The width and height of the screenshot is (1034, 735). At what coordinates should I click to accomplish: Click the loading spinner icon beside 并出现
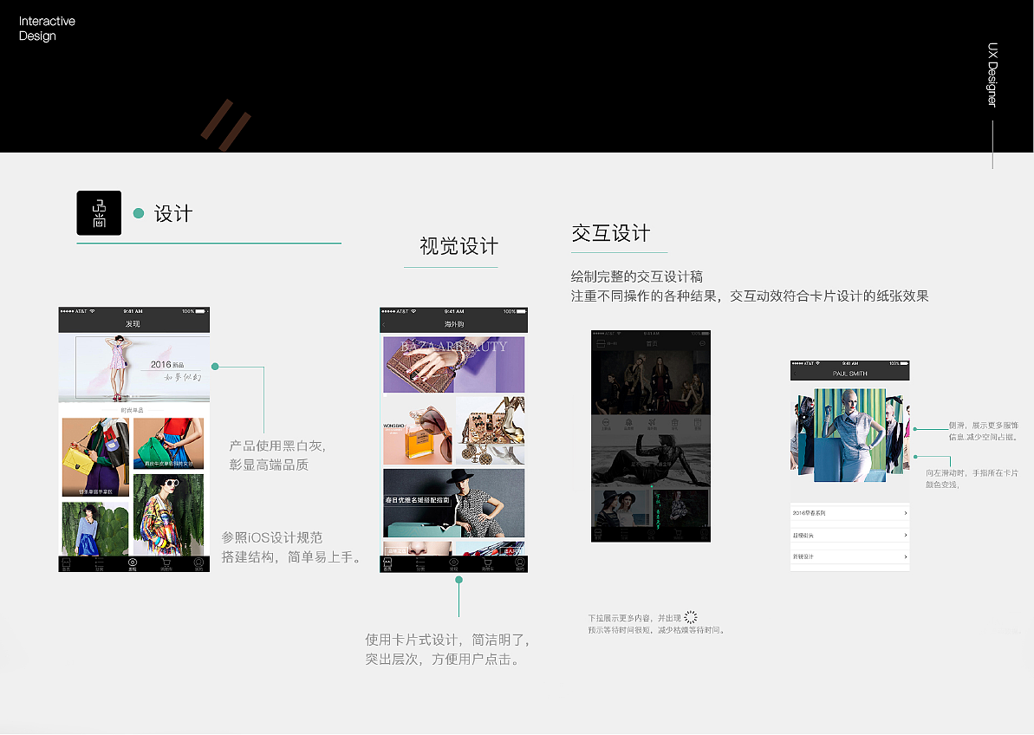[x=691, y=617]
